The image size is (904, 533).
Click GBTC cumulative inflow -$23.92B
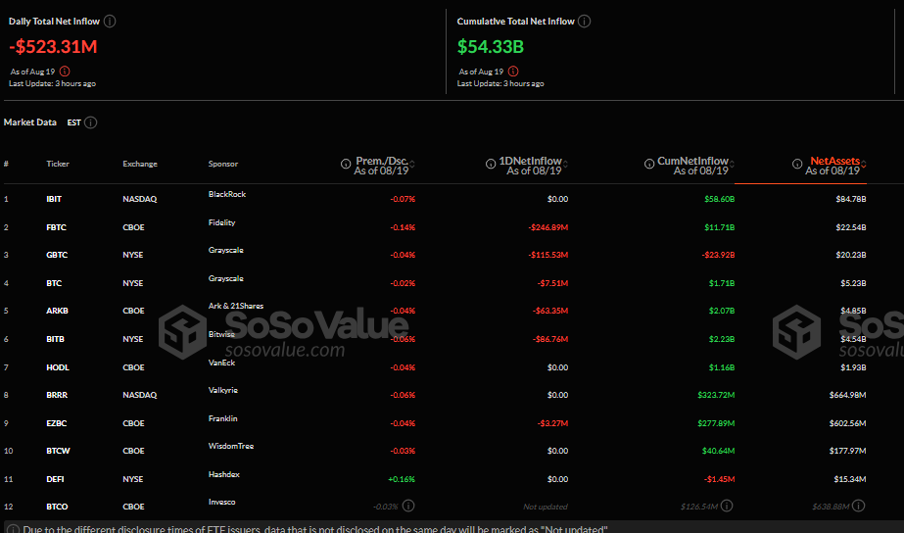pos(718,255)
